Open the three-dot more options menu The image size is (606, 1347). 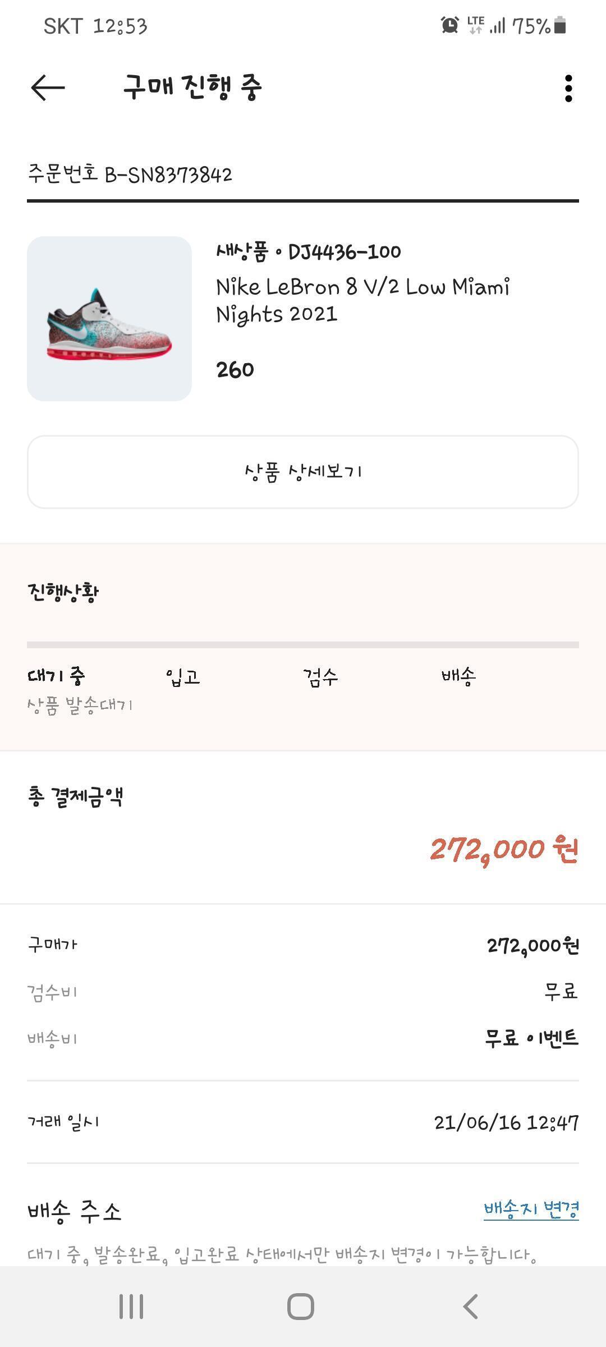click(568, 89)
